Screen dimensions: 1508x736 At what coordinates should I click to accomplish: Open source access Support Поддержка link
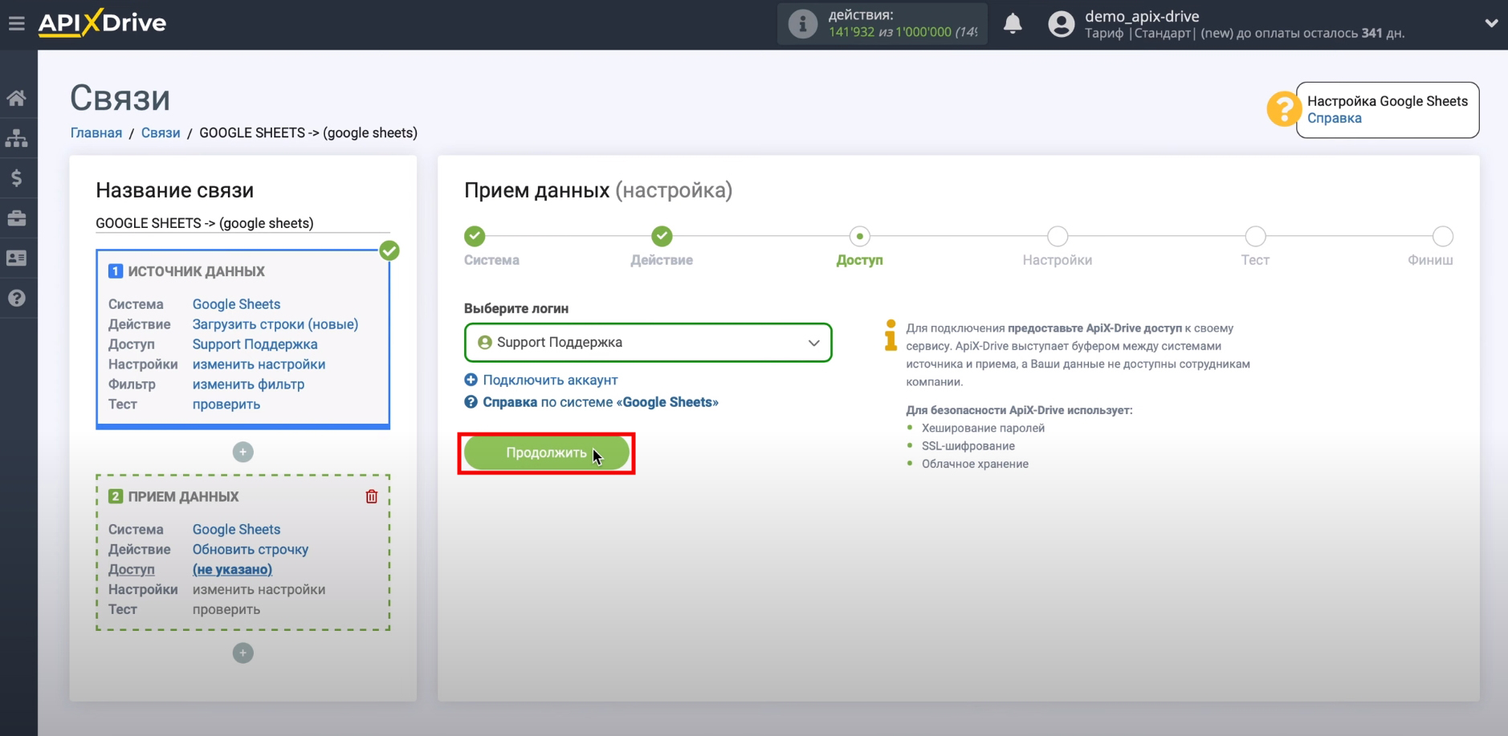pos(255,344)
